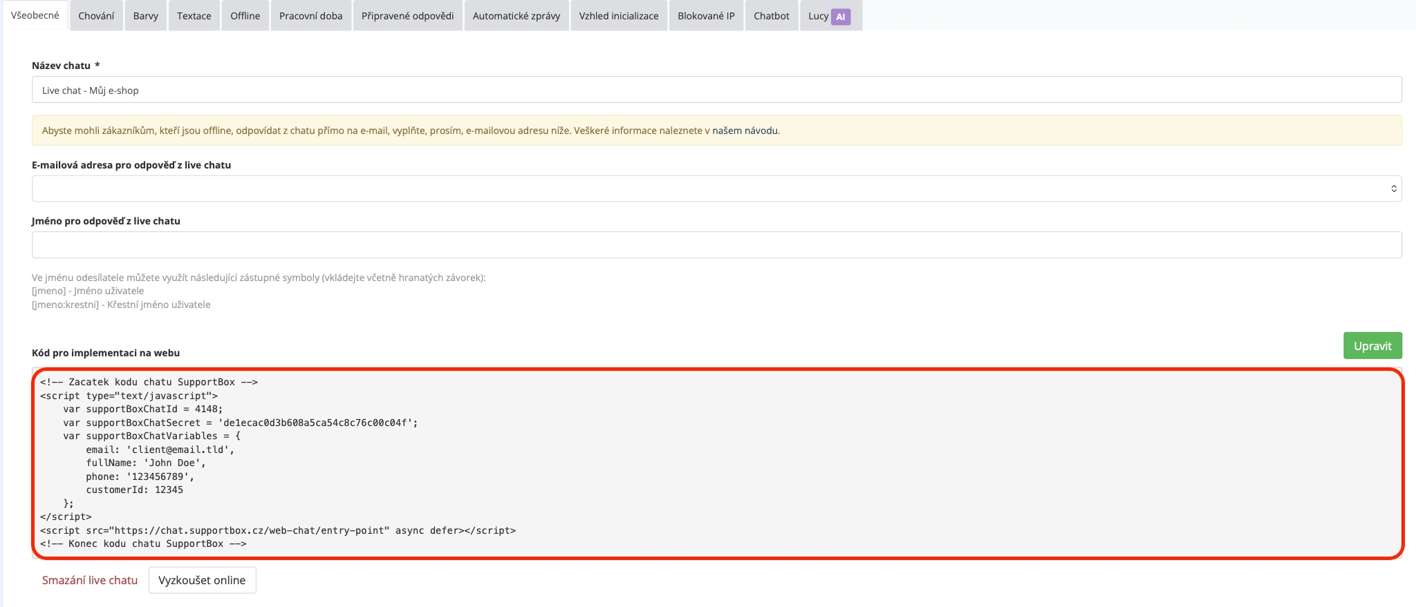The height and width of the screenshot is (607, 1416).
Task: Follow the 'našem návodu' link
Action: click(x=745, y=131)
